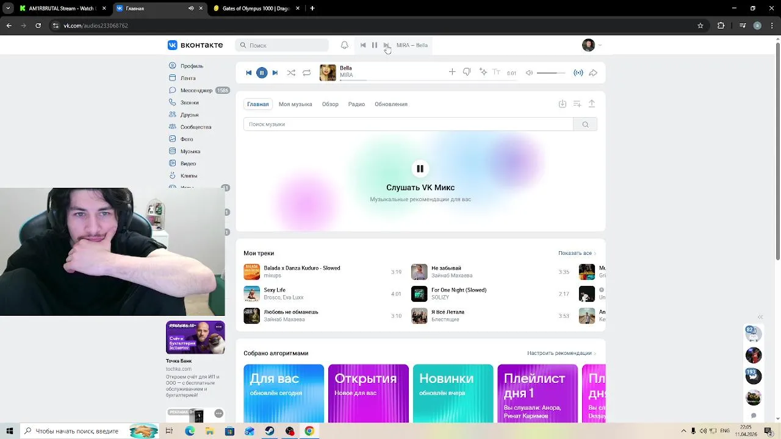The image size is (781, 439).
Task: Pause playback from the top header mini player
Action: pyautogui.click(x=375, y=45)
